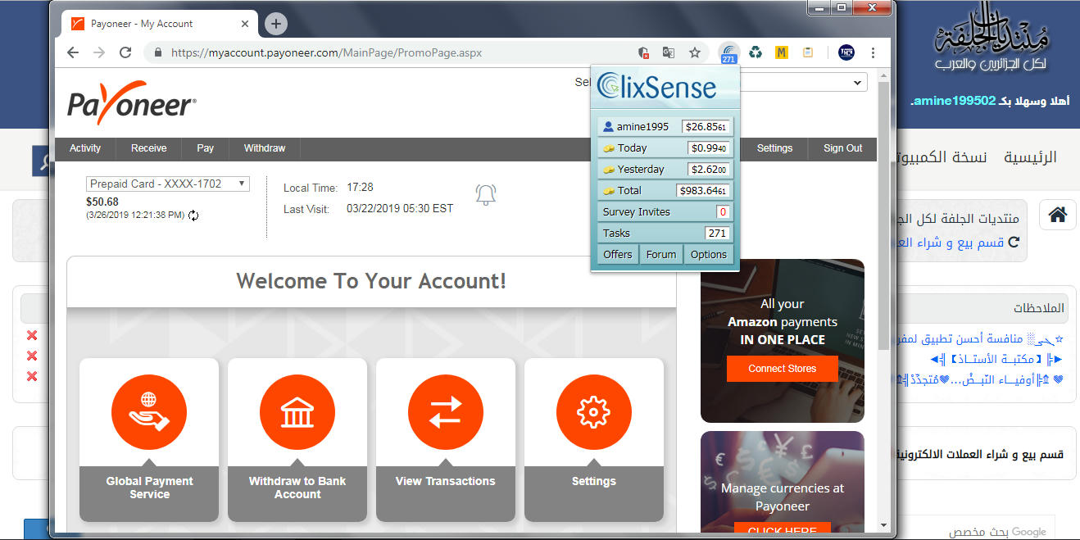This screenshot has width=1080, height=540.
Task: Click the Global Payment Service label
Action: [149, 488]
